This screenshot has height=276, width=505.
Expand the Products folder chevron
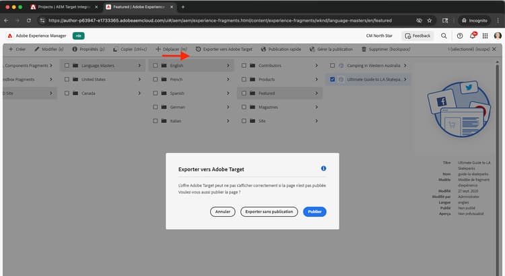tap(316, 79)
